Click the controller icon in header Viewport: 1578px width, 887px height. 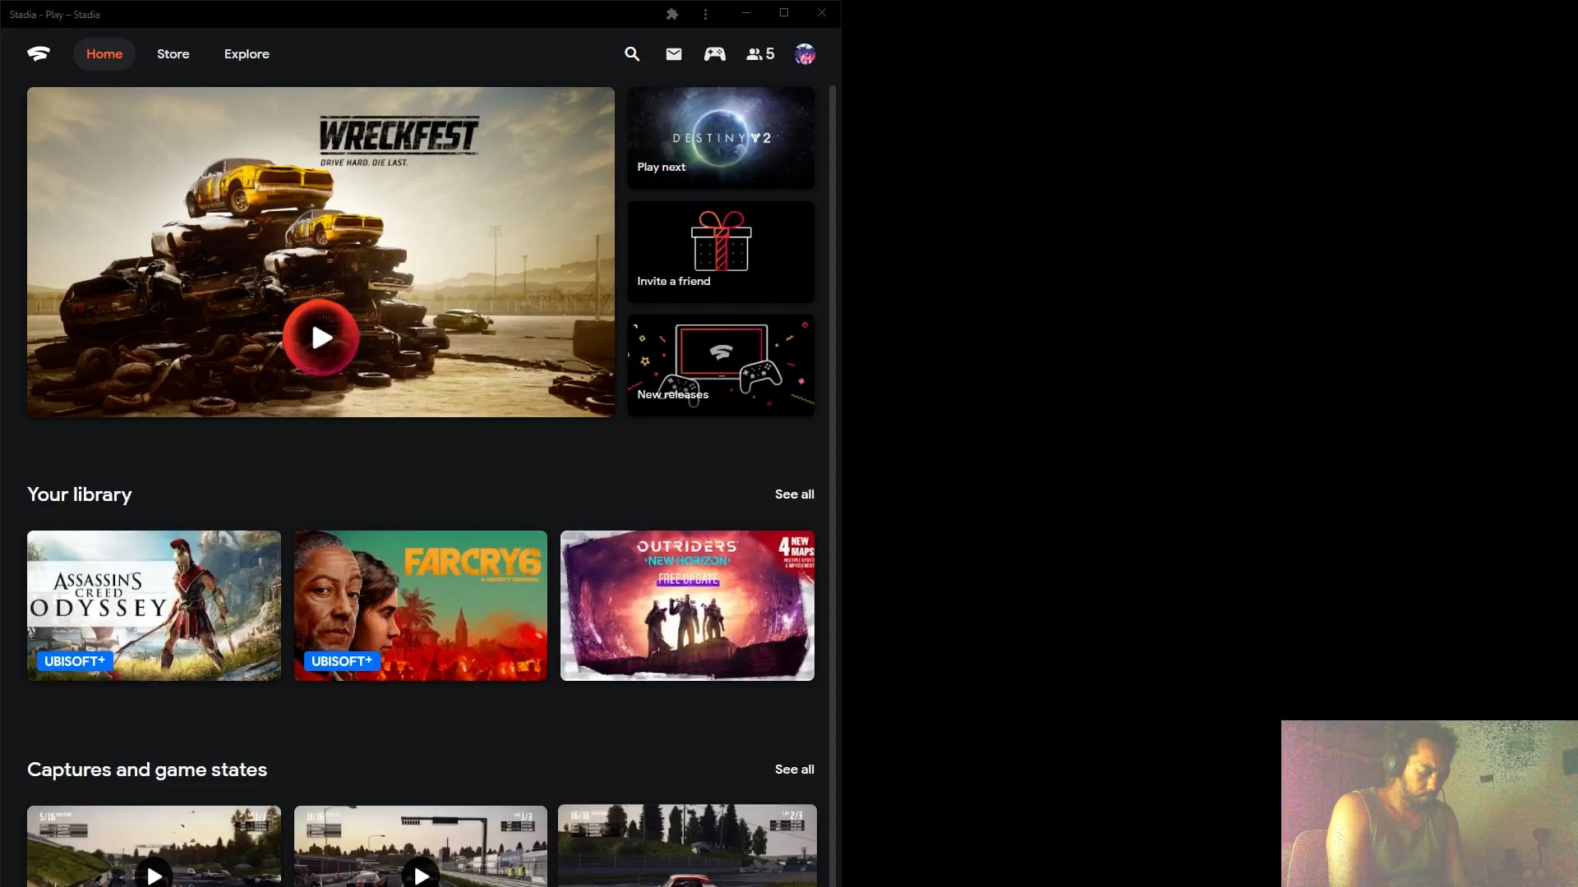pyautogui.click(x=715, y=54)
